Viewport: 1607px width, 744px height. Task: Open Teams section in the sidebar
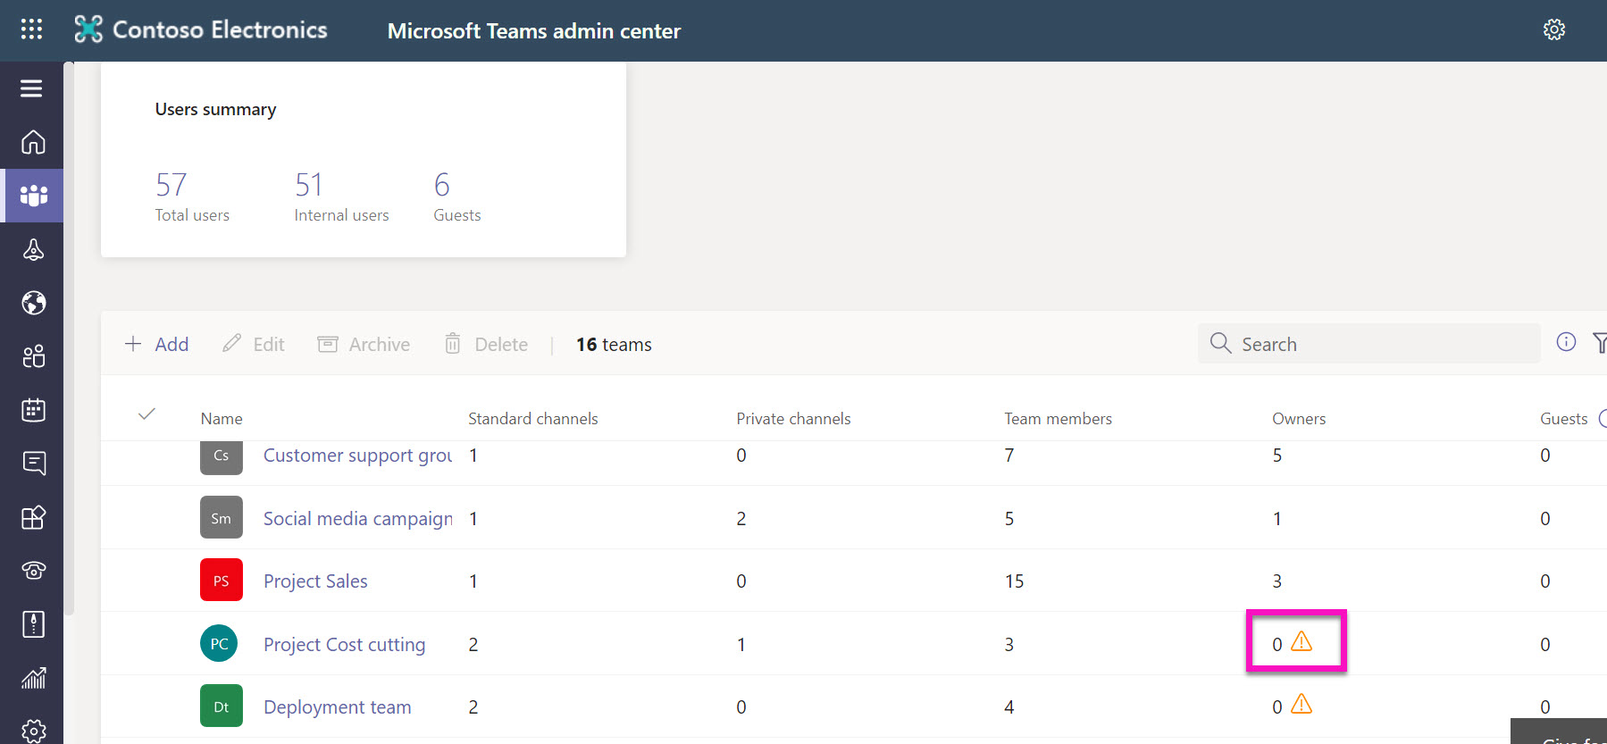pyautogui.click(x=33, y=196)
